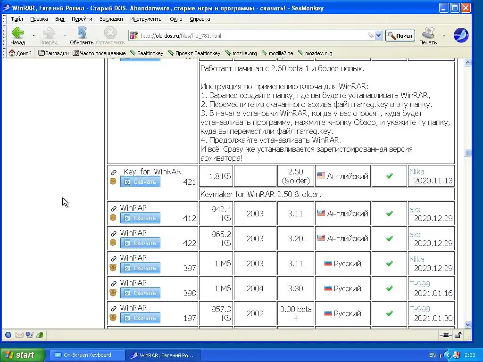Open uploader azx link in 3.20 row
The image size is (483, 362).
click(x=415, y=234)
